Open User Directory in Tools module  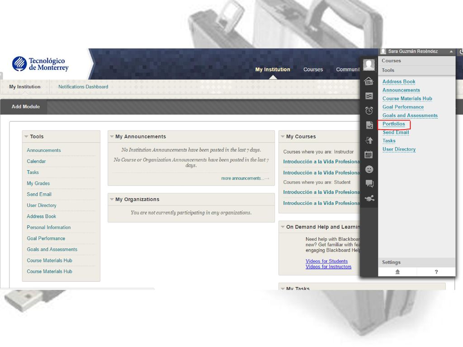tap(41, 206)
